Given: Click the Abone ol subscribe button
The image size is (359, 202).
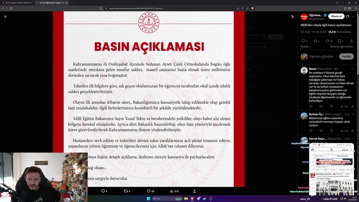Looking at the screenshot, I should (336, 16).
